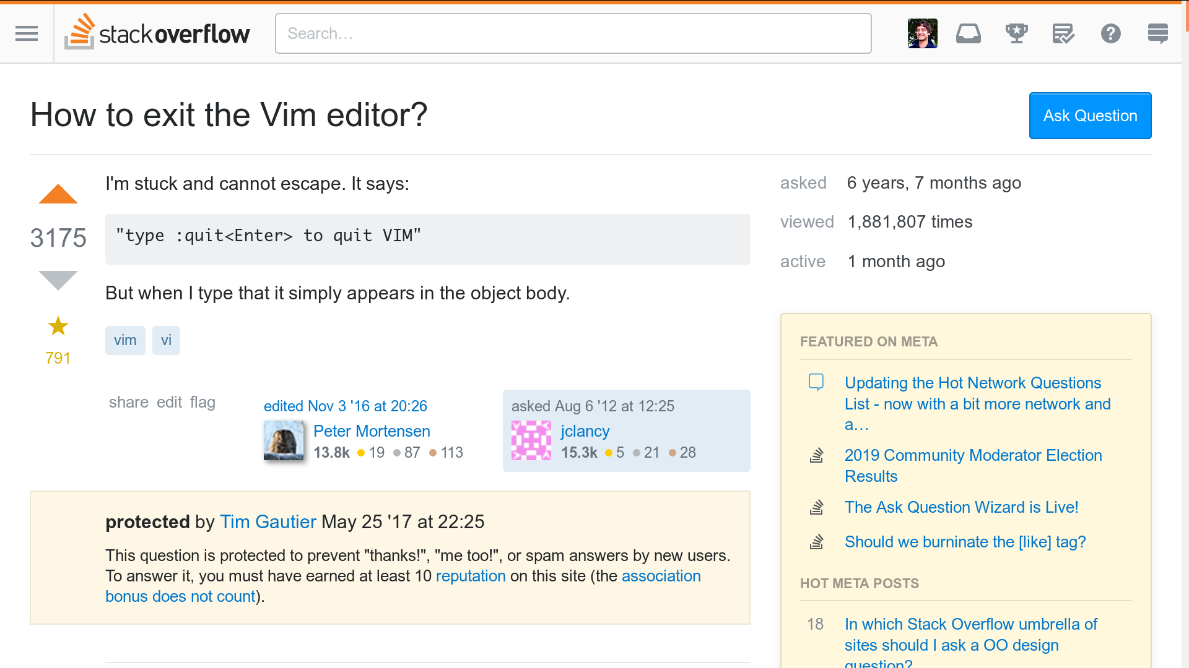Click the stack icon beside Moderator Election Results
Screen dimensions: 1189x668
tap(816, 455)
